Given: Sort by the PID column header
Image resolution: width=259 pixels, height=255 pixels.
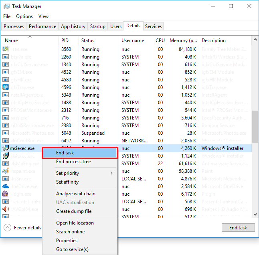Looking at the screenshot, I should (69, 40).
